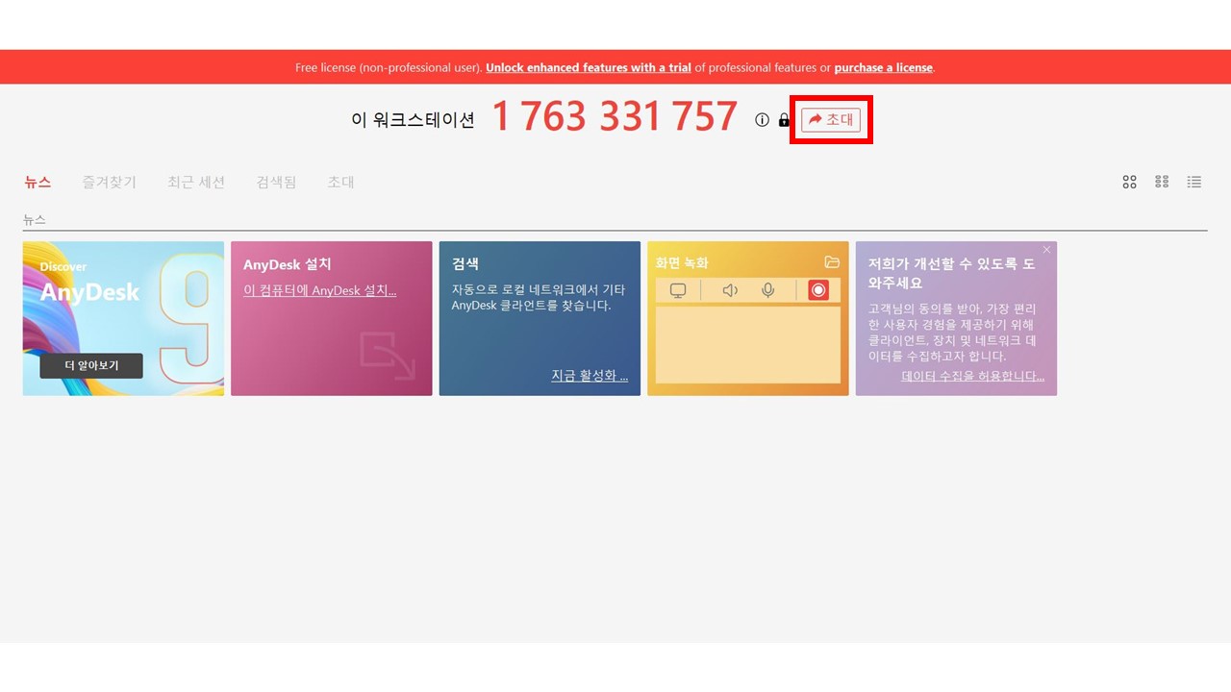Viewport: 1231px width, 692px height.
Task: Toggle the microphone recording icon
Action: click(x=767, y=290)
